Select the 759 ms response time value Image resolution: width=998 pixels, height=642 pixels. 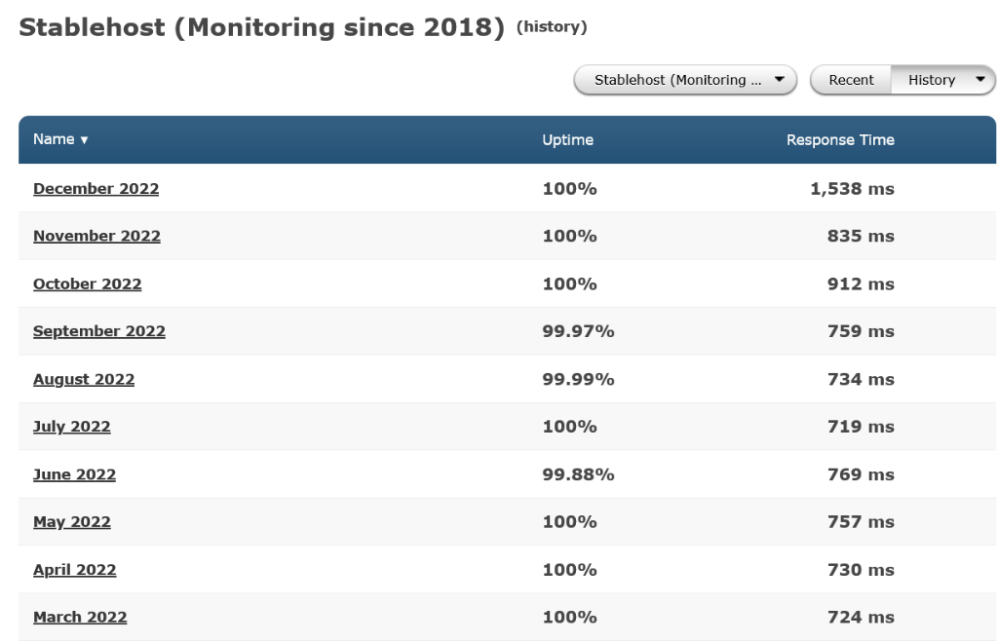[x=861, y=331]
